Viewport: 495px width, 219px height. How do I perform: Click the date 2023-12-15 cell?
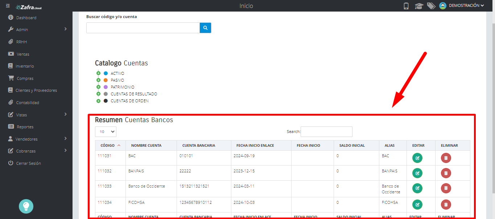coord(244,171)
